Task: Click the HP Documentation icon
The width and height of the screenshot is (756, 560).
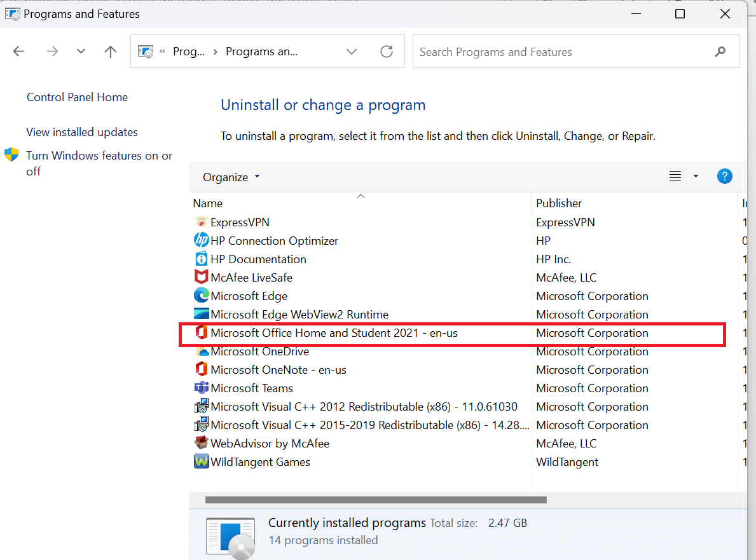Action: click(201, 259)
